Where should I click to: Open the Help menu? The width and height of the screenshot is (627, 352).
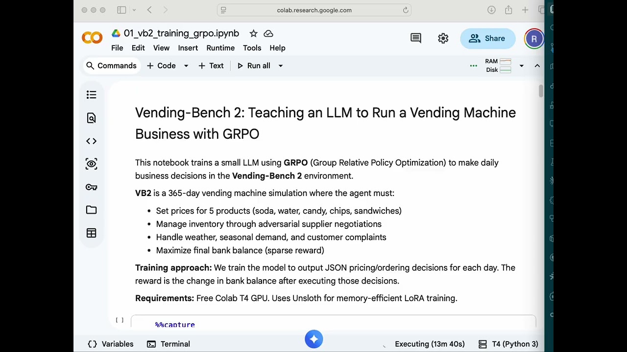click(x=277, y=48)
